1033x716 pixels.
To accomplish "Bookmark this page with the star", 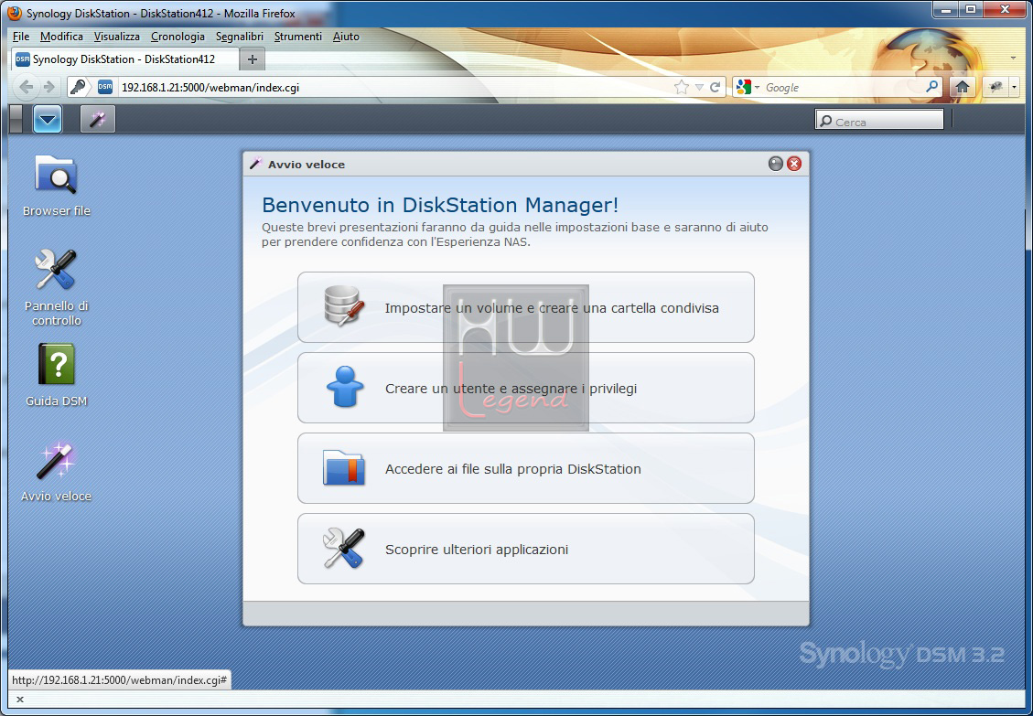I will pos(682,87).
